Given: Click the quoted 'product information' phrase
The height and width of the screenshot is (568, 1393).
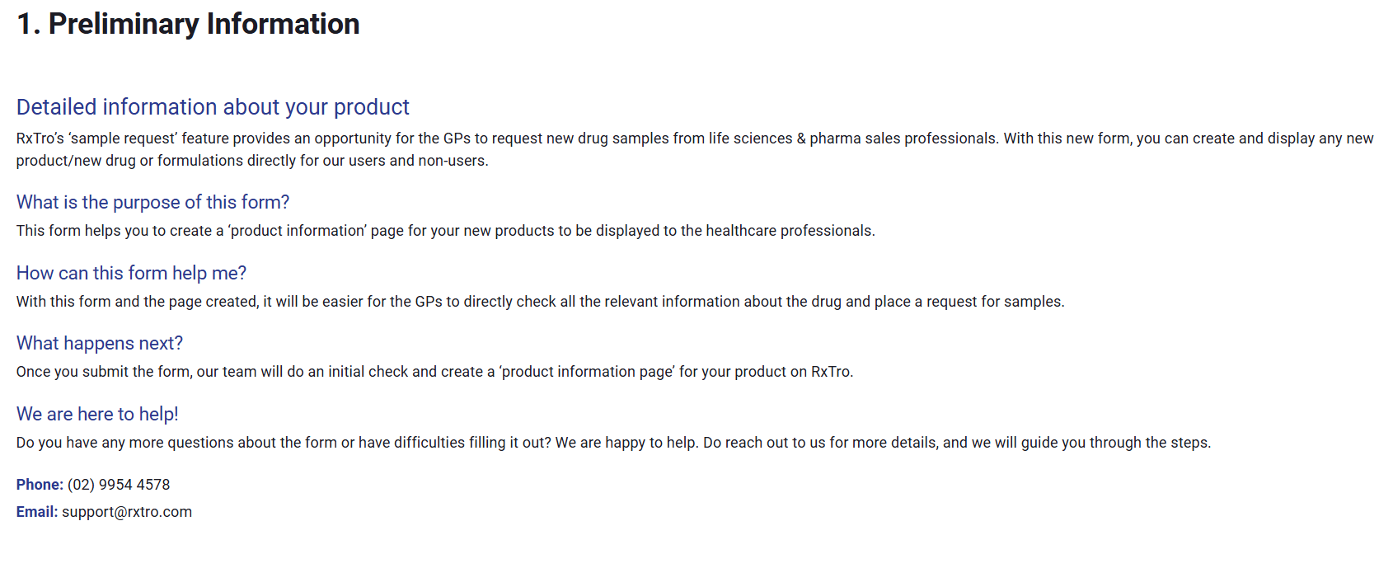Looking at the screenshot, I should tap(297, 231).
